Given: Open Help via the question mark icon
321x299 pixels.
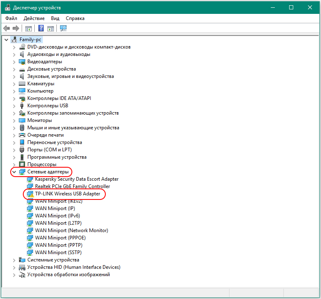Looking at the screenshot, I should click(x=41, y=28).
